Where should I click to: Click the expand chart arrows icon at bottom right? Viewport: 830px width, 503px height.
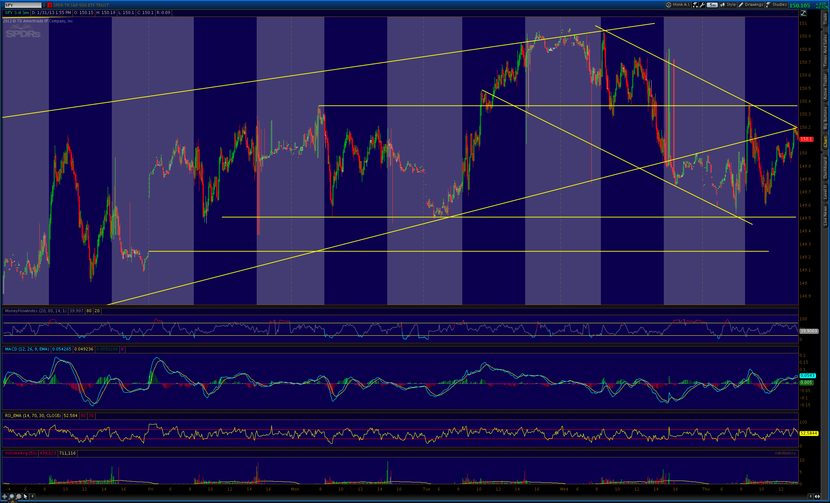coord(817,496)
